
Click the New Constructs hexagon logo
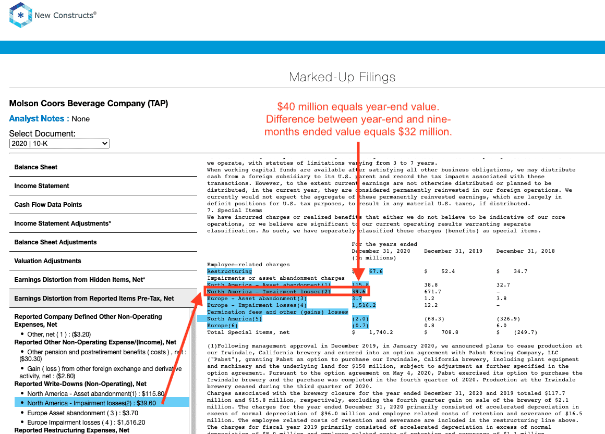coord(20,15)
